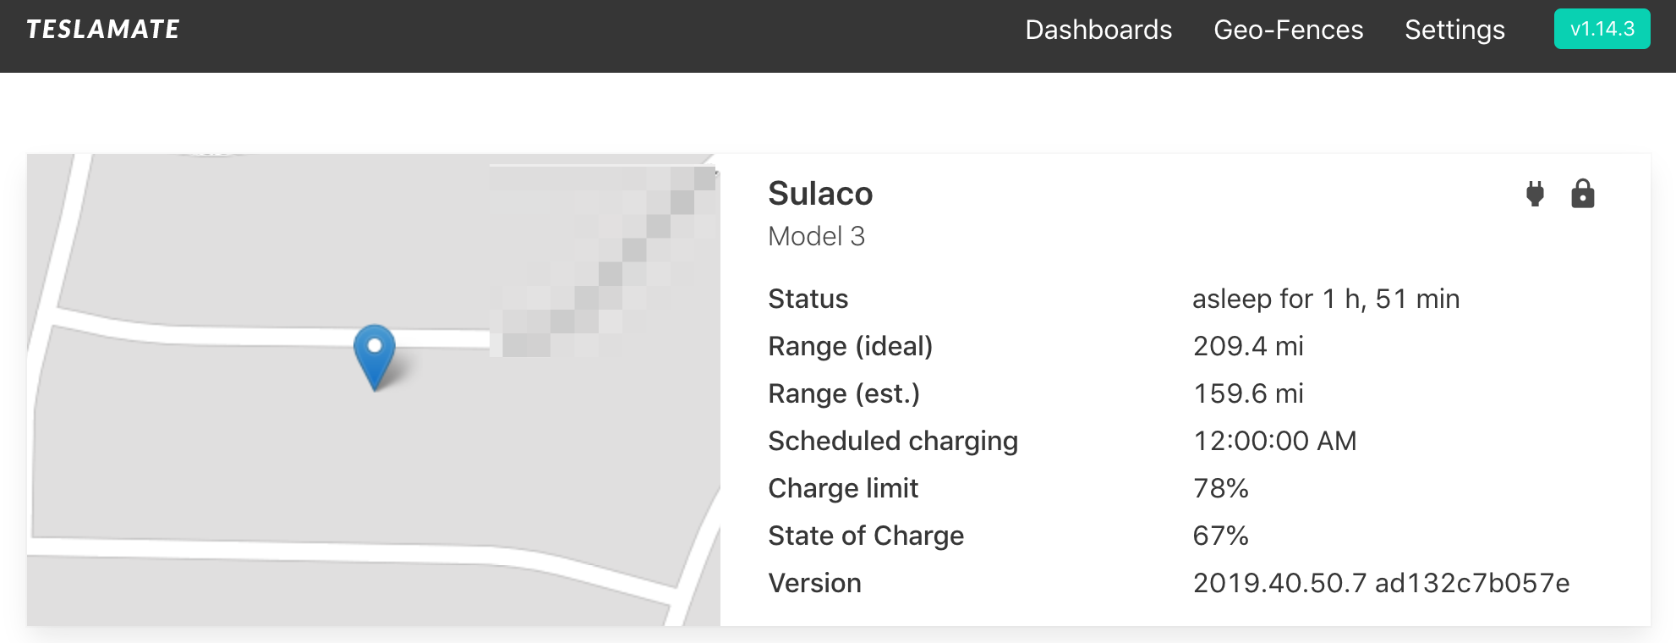Click the TeslaMate logo
1676x643 pixels.
point(102,30)
